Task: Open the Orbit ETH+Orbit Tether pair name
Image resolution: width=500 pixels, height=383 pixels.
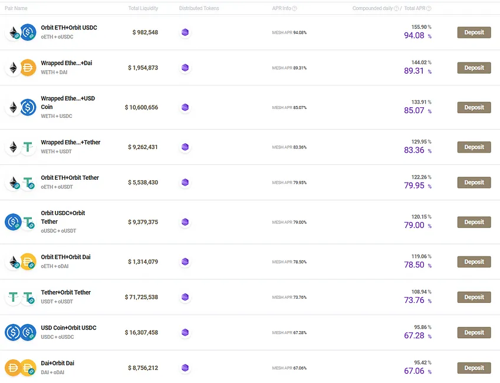Action: (70, 178)
